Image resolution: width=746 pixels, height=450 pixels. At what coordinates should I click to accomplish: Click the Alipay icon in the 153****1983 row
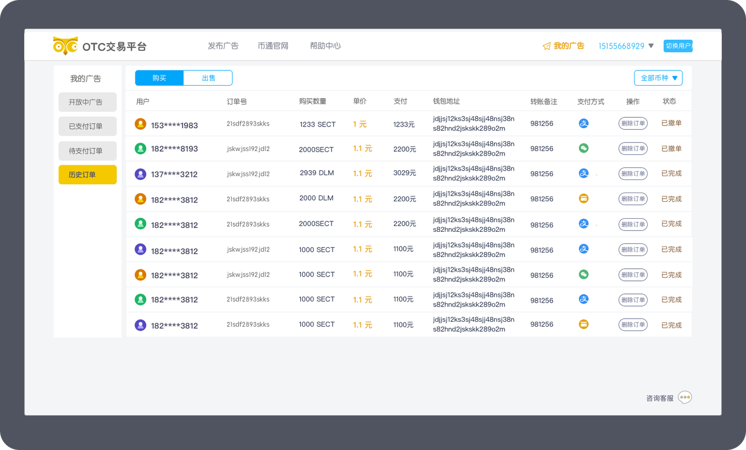tap(584, 124)
